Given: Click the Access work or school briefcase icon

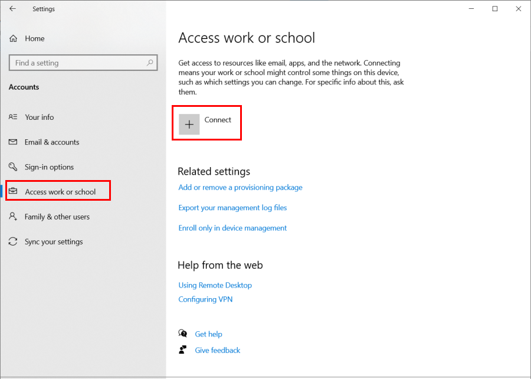Looking at the screenshot, I should (x=13, y=191).
